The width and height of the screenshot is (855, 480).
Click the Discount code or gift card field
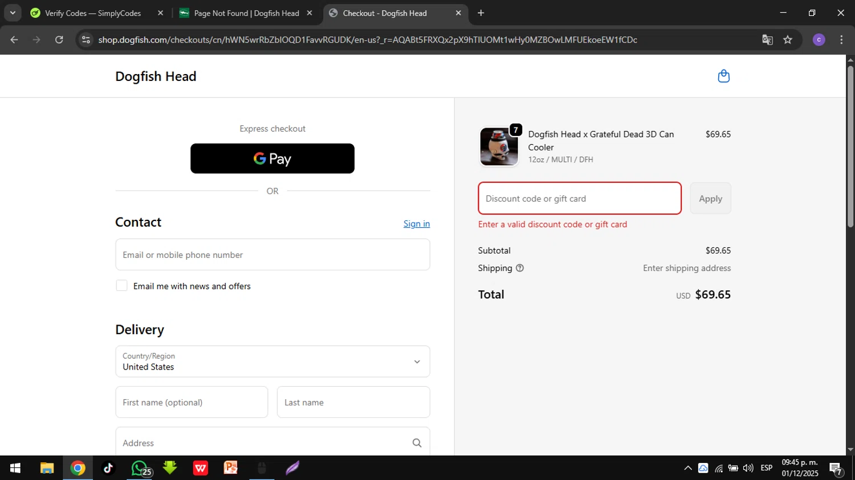coord(580,198)
